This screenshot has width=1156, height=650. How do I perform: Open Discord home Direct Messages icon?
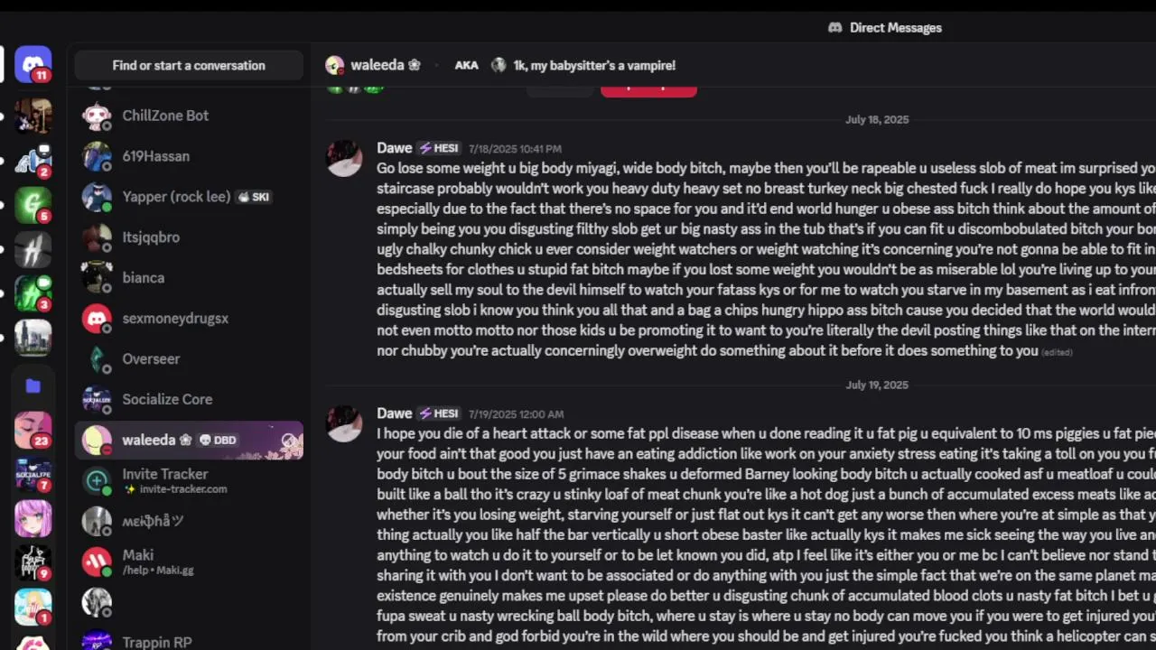tap(33, 65)
